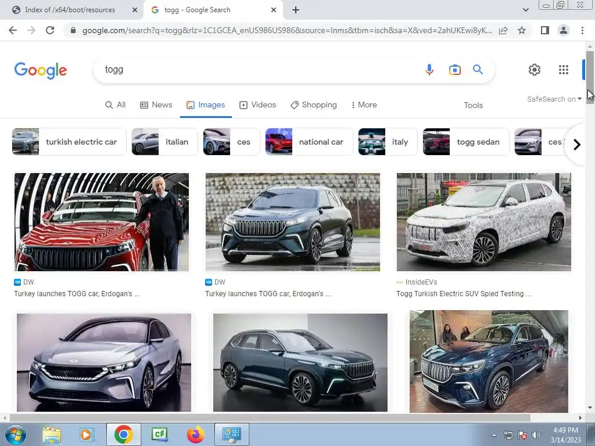The width and height of the screenshot is (595, 446).
Task: Share this page via share icon
Action: tap(503, 30)
